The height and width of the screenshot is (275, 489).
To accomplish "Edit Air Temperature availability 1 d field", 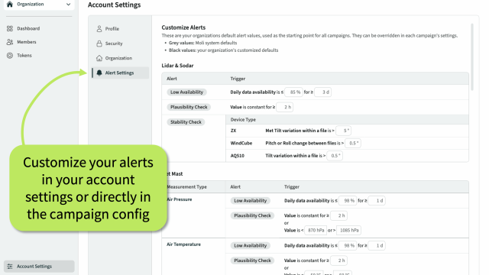I will click(377, 245).
